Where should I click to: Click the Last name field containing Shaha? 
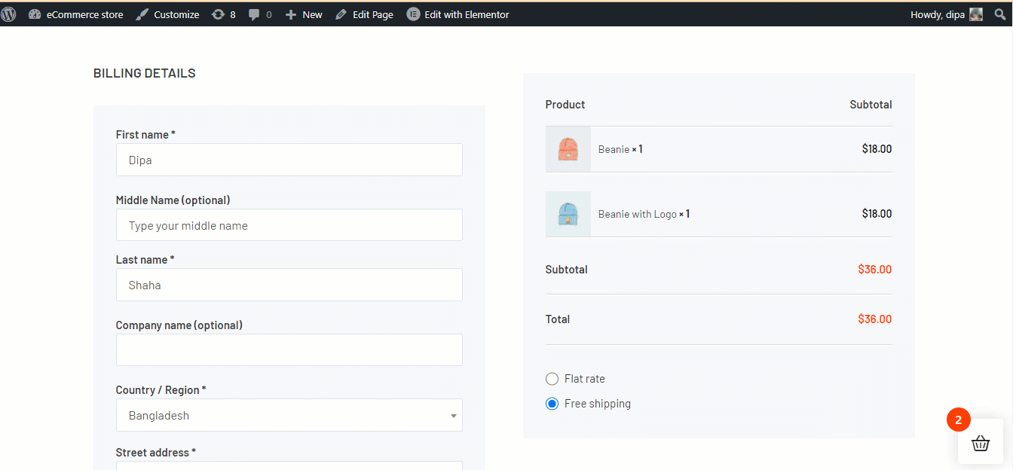click(289, 285)
